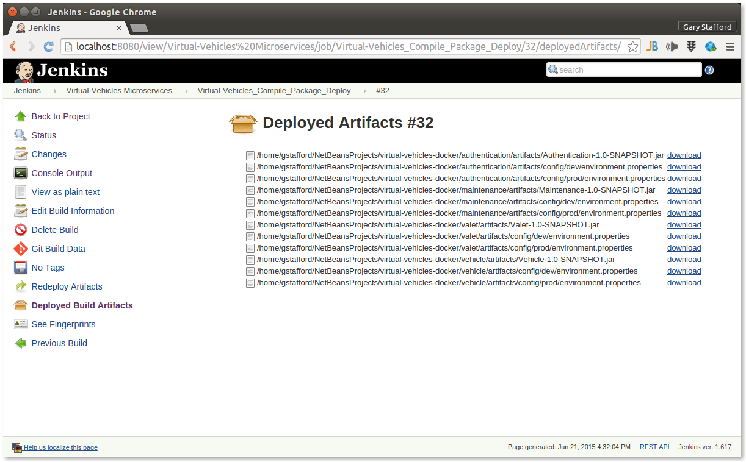Click the Console Output terminal icon

21,173
